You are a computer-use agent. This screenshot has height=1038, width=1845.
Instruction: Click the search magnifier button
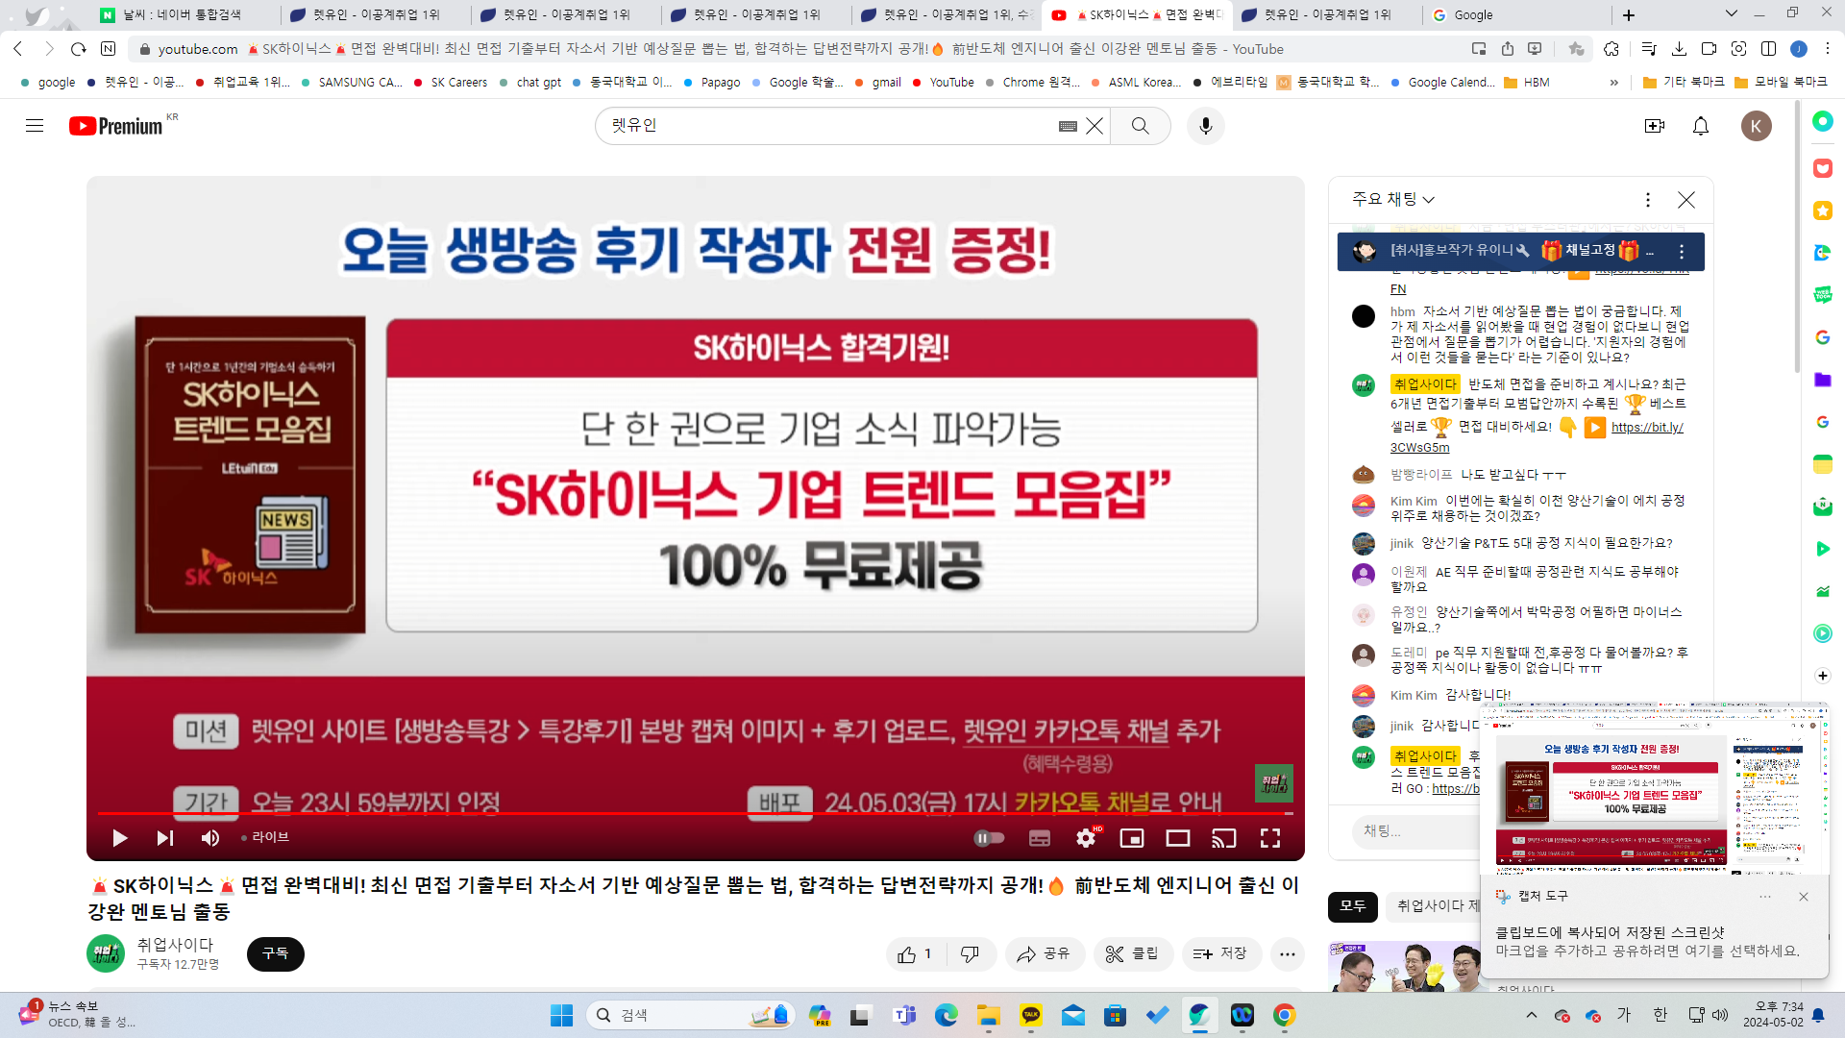pos(1141,126)
